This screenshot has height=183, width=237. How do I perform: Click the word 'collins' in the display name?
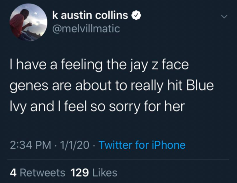click(112, 15)
